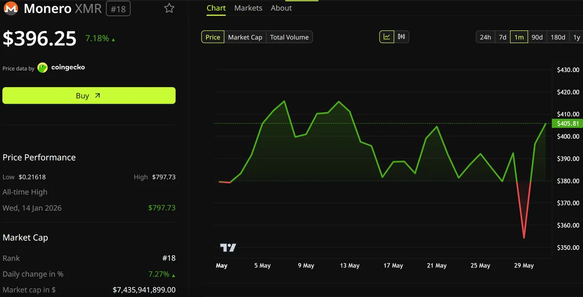Open the About tab
The width and height of the screenshot is (583, 297).
click(x=281, y=8)
